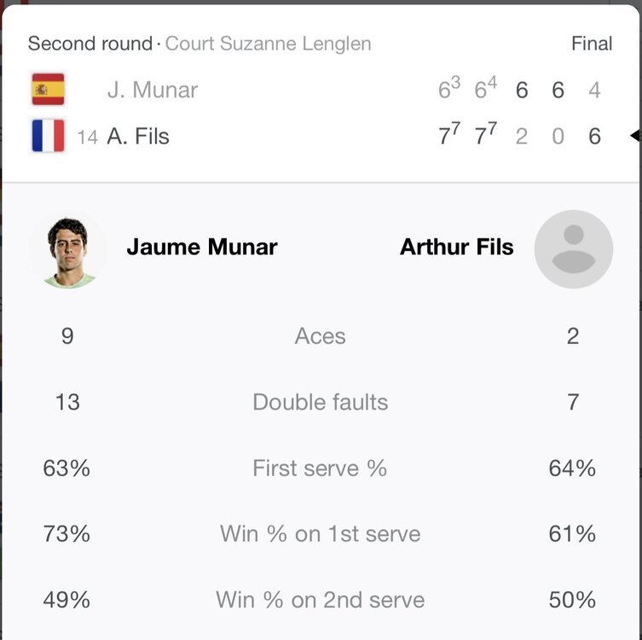The height and width of the screenshot is (640, 642).
Task: Click the Double faults stat label
Action: tap(320, 402)
